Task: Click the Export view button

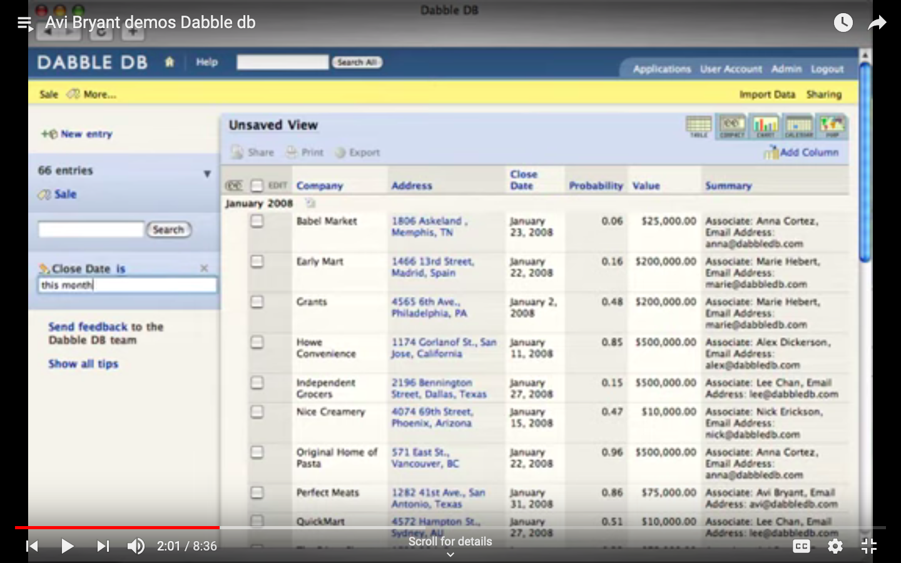Action: click(357, 152)
